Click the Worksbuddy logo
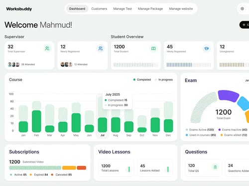249x186 pixels. point(19,9)
